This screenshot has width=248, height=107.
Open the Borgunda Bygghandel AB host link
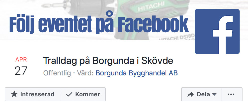[137, 73]
